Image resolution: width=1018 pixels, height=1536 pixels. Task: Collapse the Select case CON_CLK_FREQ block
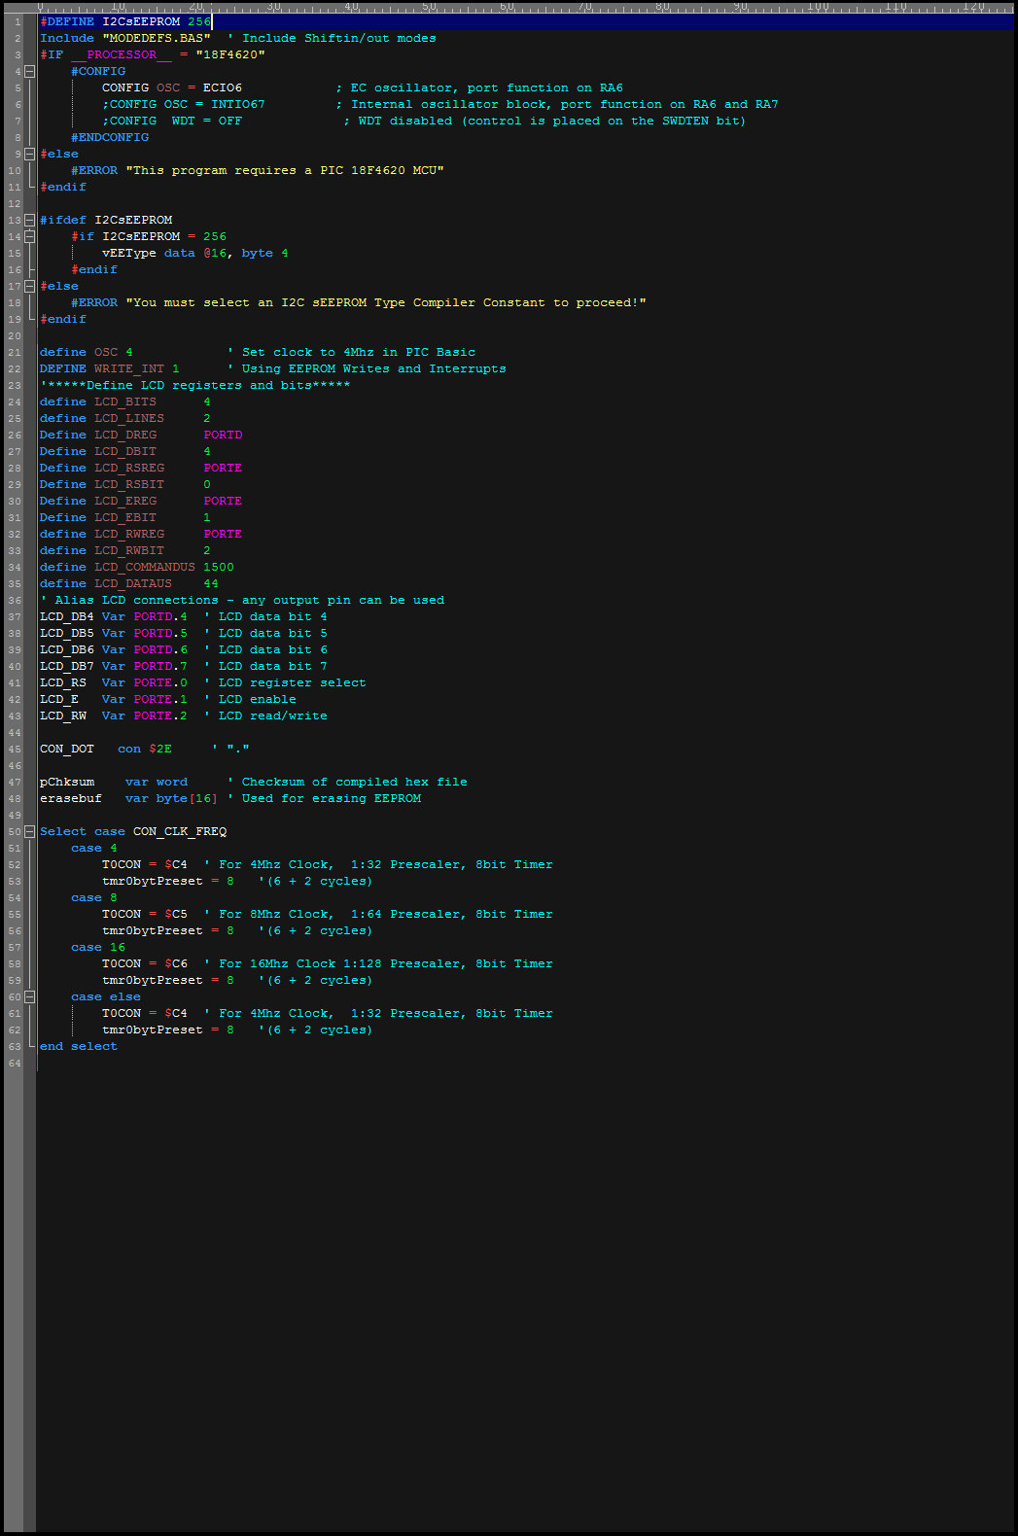(x=29, y=831)
